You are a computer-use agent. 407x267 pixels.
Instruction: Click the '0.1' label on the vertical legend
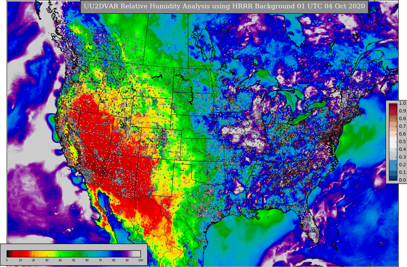(x=402, y=172)
